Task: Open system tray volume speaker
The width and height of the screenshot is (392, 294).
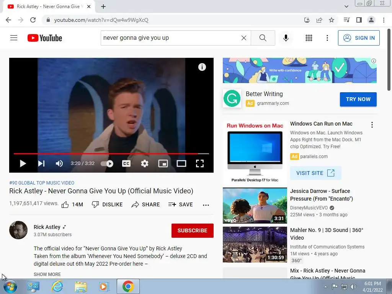Action: pyautogui.click(x=353, y=287)
